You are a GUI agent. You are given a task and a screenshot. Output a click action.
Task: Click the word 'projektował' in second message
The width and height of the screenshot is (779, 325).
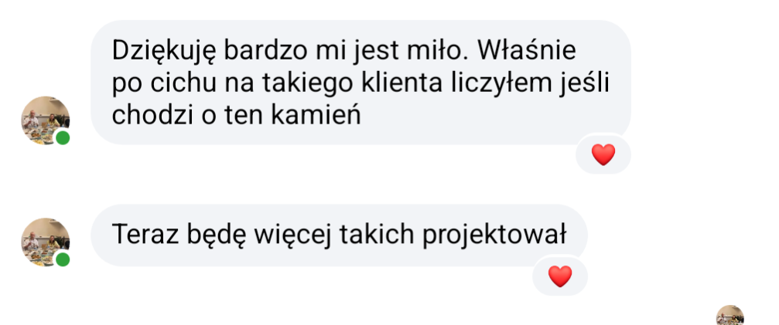(x=494, y=235)
